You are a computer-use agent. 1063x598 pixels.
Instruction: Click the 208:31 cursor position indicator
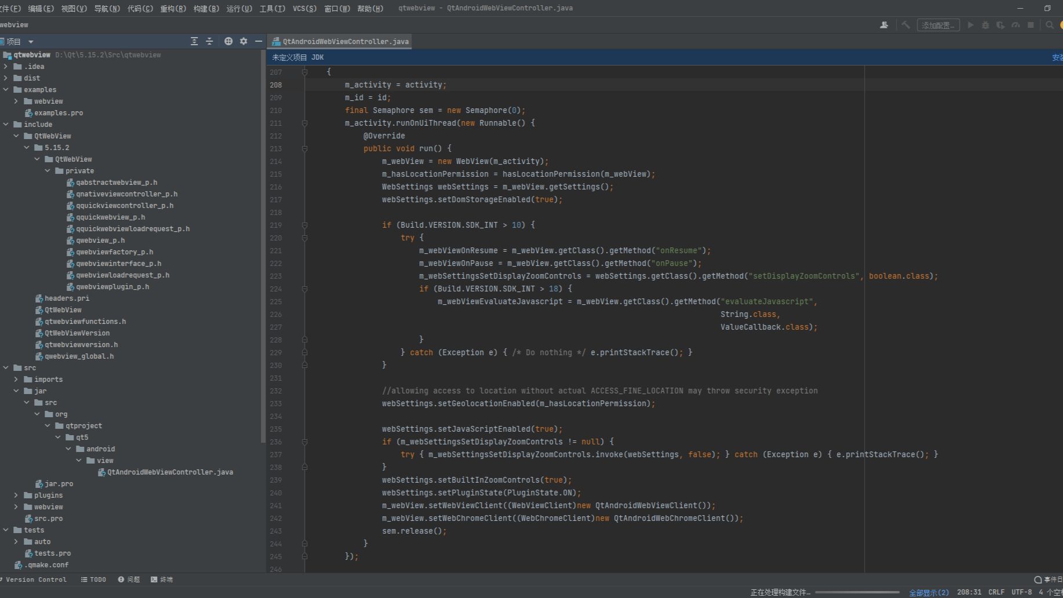[x=969, y=592]
